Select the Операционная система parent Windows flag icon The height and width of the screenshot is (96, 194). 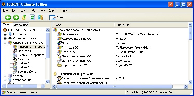(x=10, y=43)
